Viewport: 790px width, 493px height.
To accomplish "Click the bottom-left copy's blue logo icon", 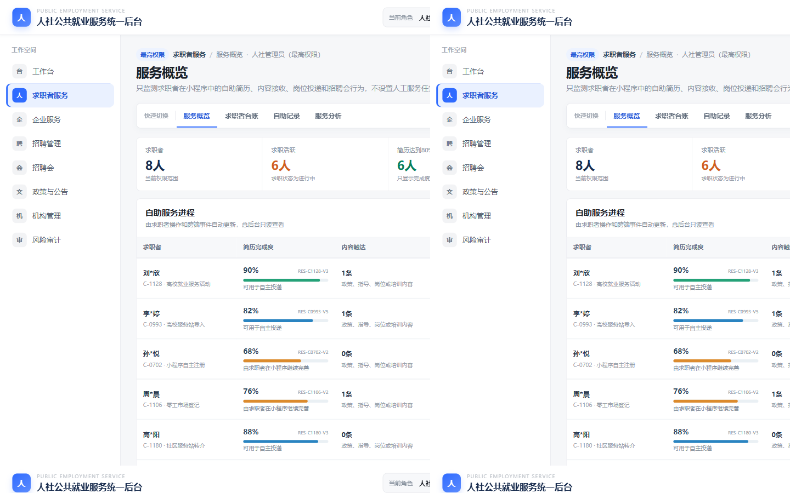I will pyautogui.click(x=21, y=483).
